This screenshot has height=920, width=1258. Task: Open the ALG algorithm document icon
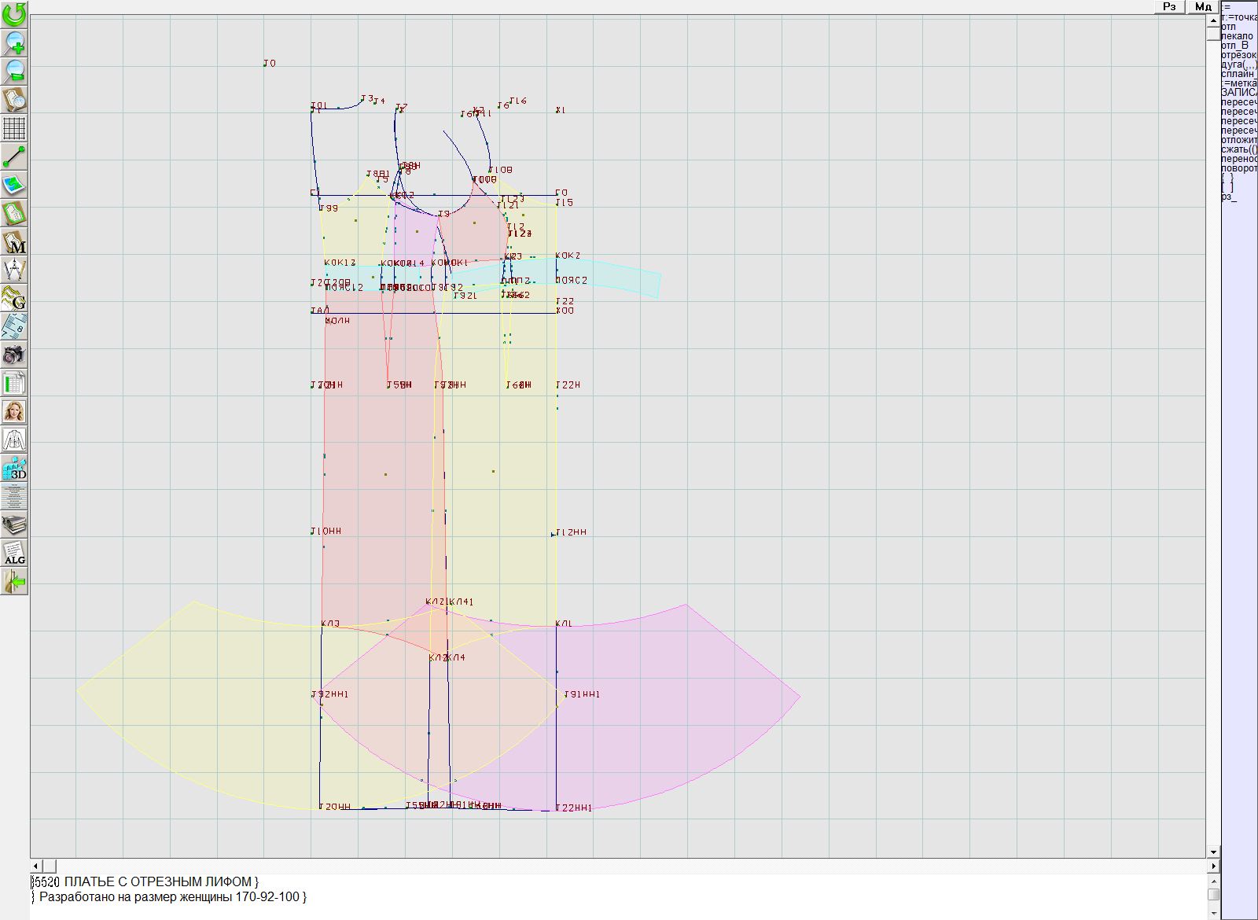14,553
